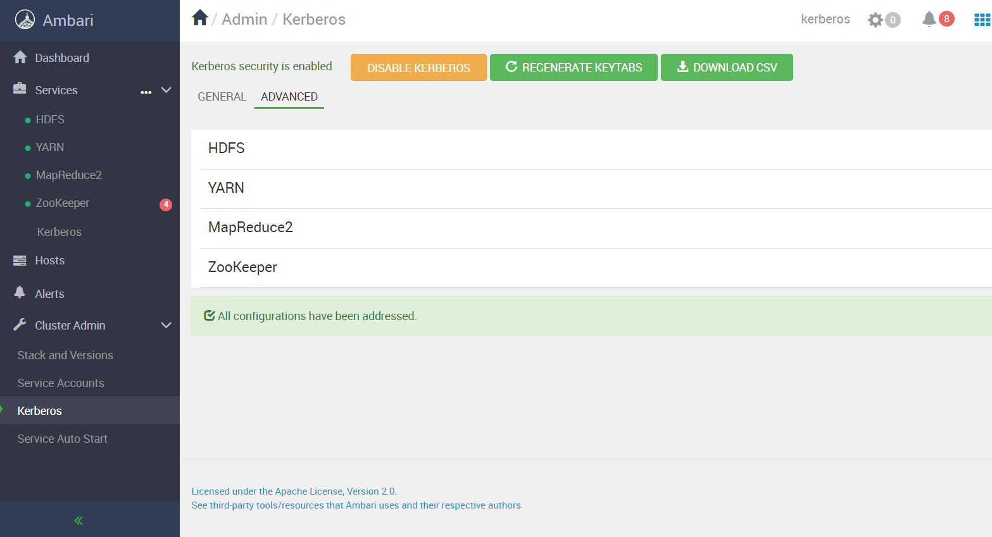Open third-party tools/resources link

[x=356, y=505]
